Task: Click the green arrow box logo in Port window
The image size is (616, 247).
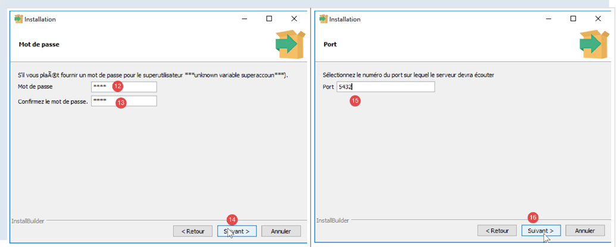Action: (x=594, y=44)
